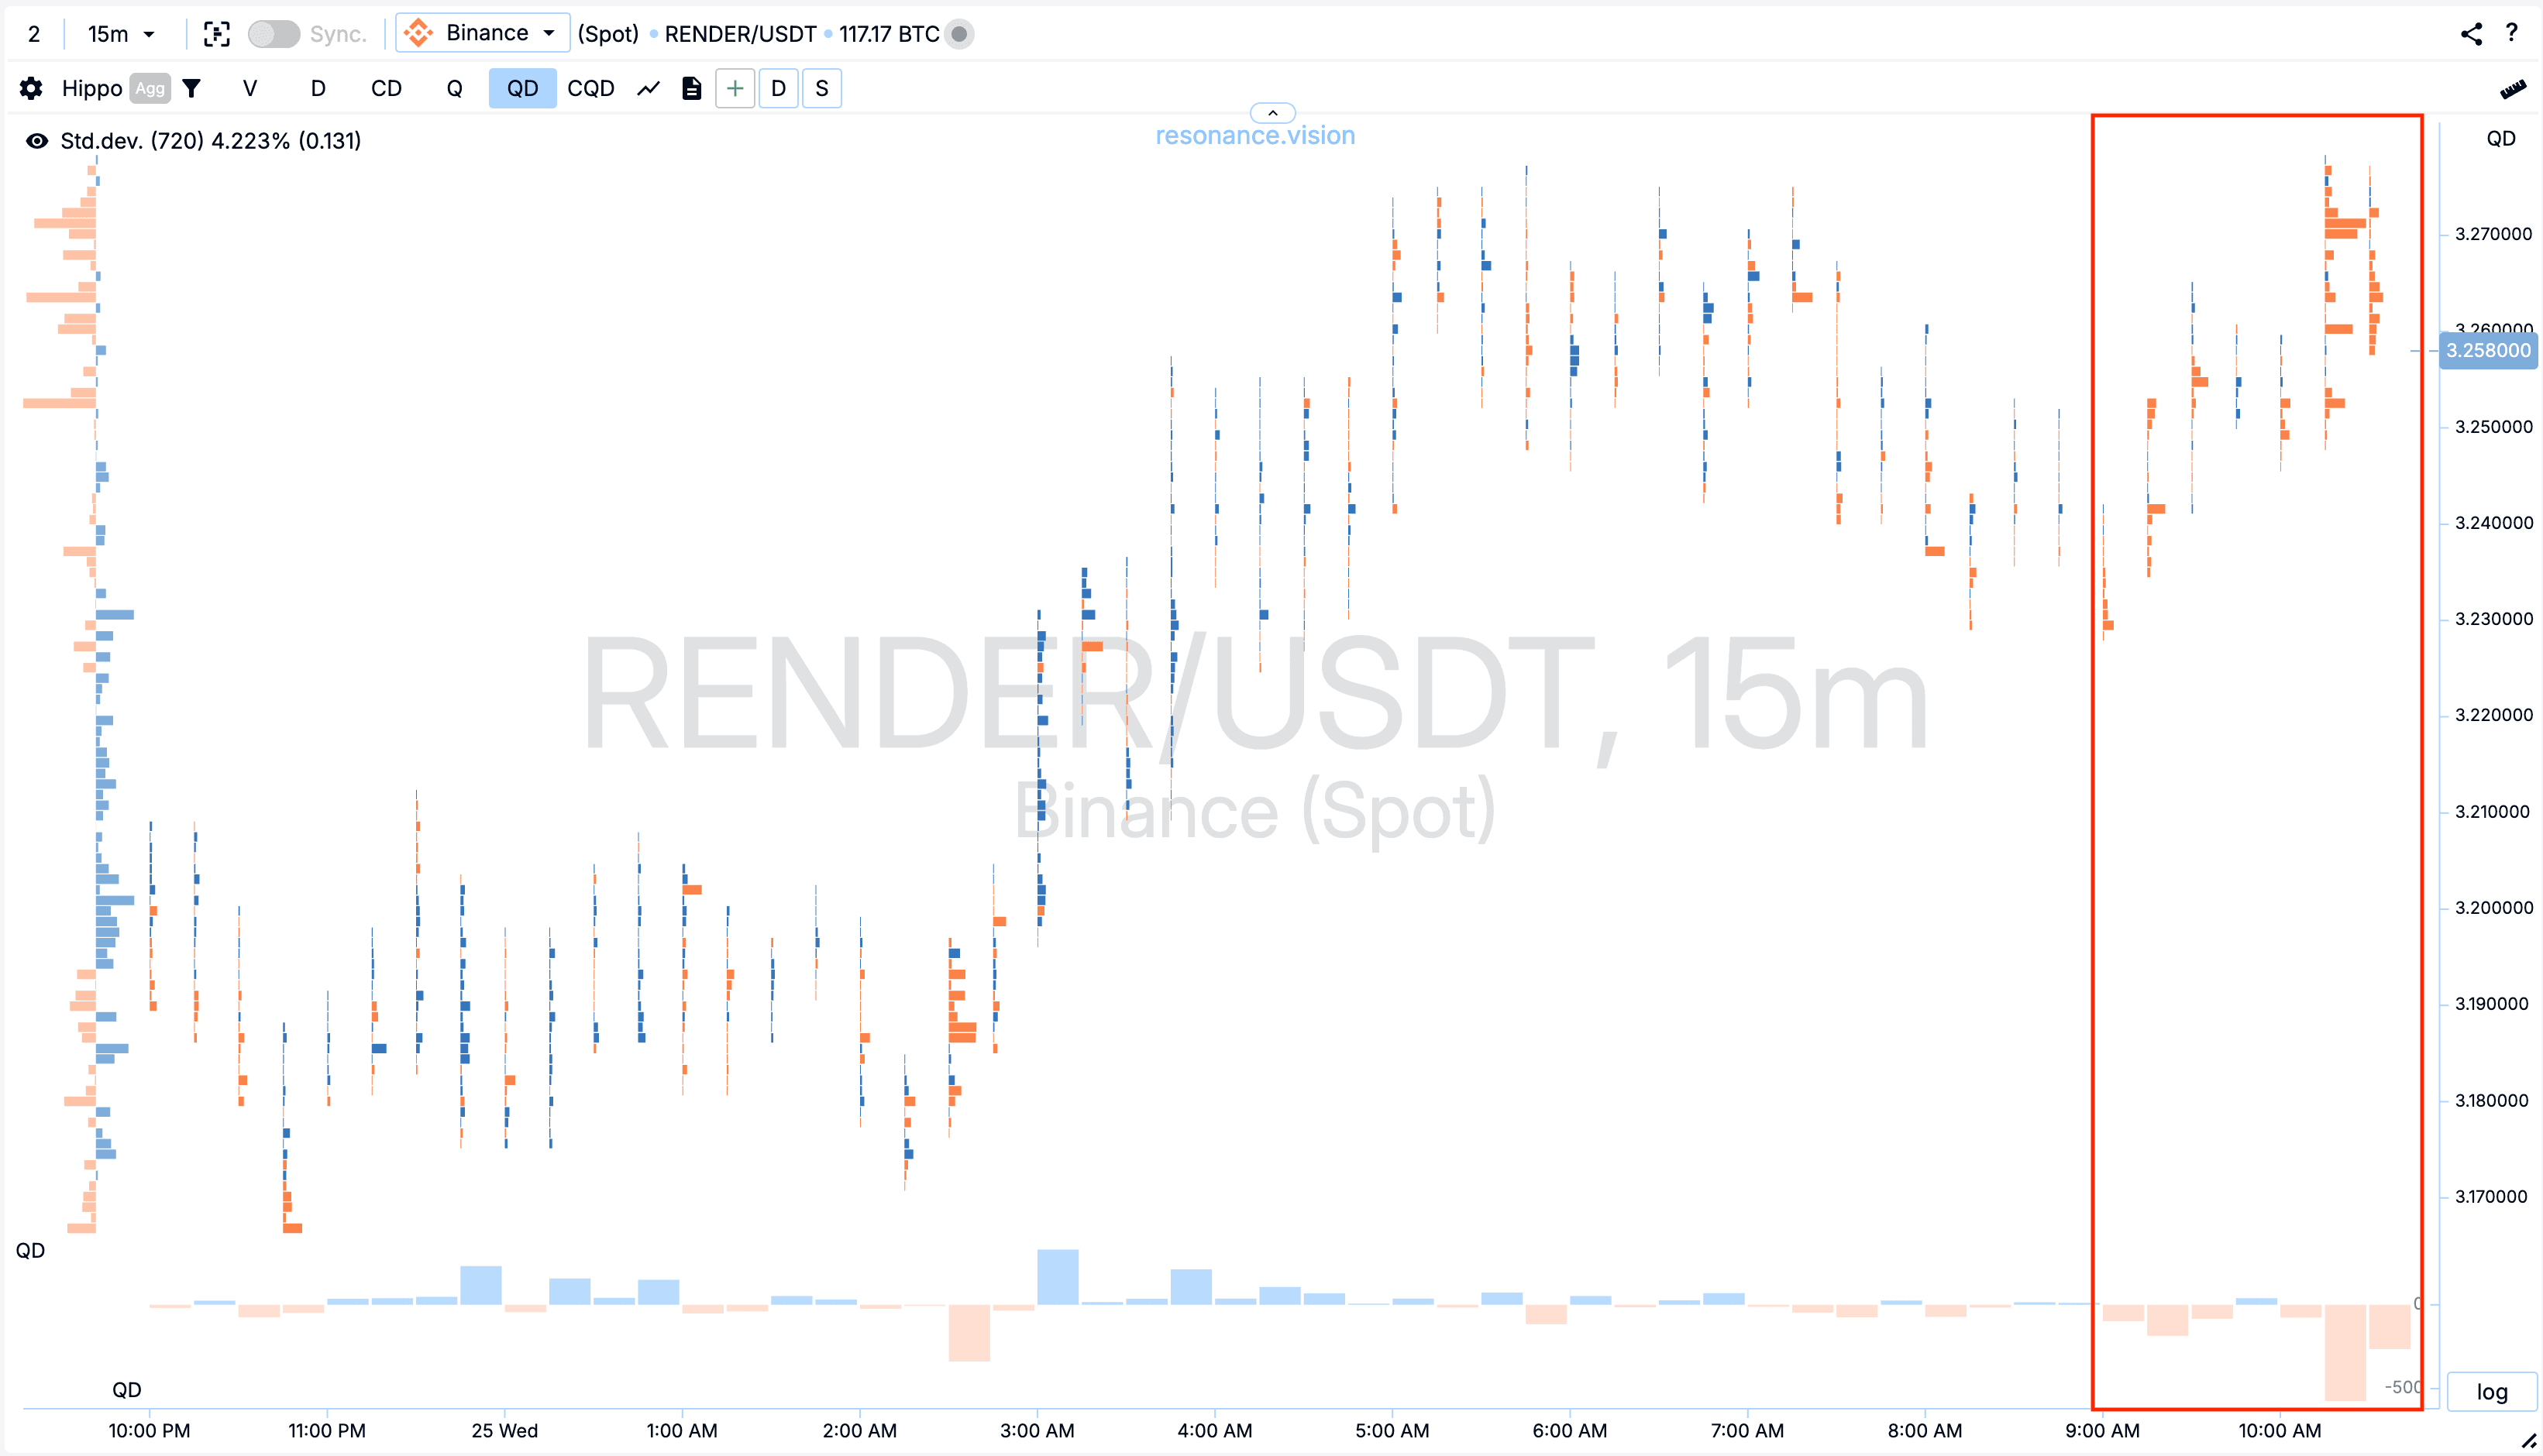Toggle the log scale button
This screenshot has height=1456, width=2543.
(x=2491, y=1391)
